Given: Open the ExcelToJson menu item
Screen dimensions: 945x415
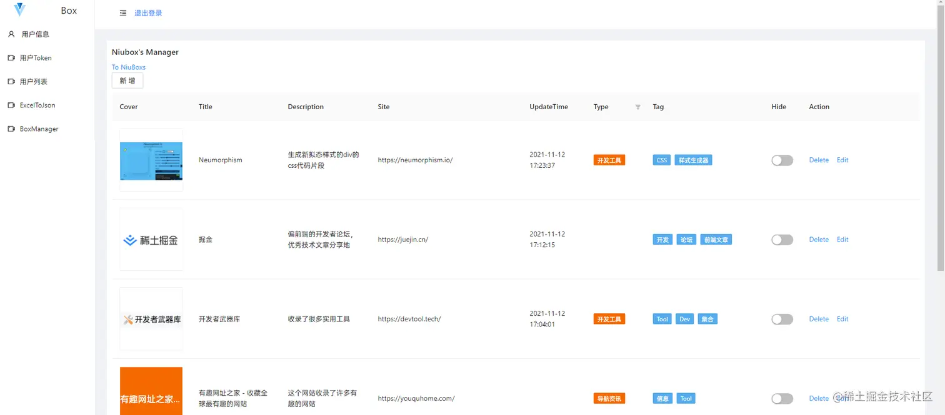Looking at the screenshot, I should tap(47, 105).
